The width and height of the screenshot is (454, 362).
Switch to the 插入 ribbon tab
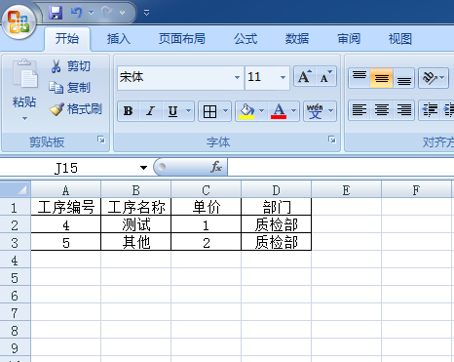point(119,39)
